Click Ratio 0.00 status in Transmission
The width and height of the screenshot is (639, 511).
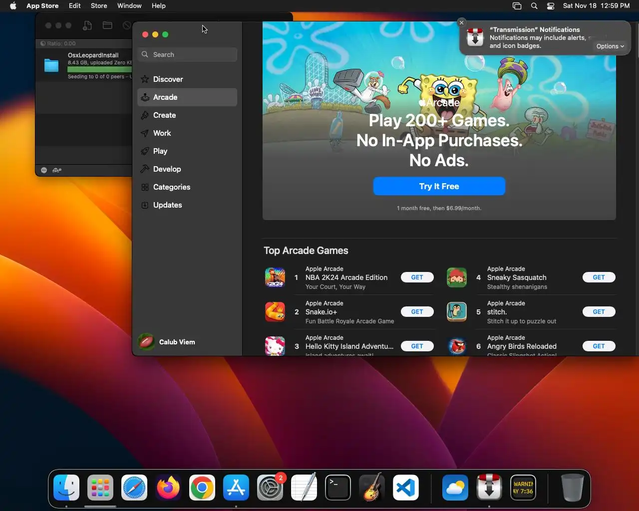coord(58,43)
